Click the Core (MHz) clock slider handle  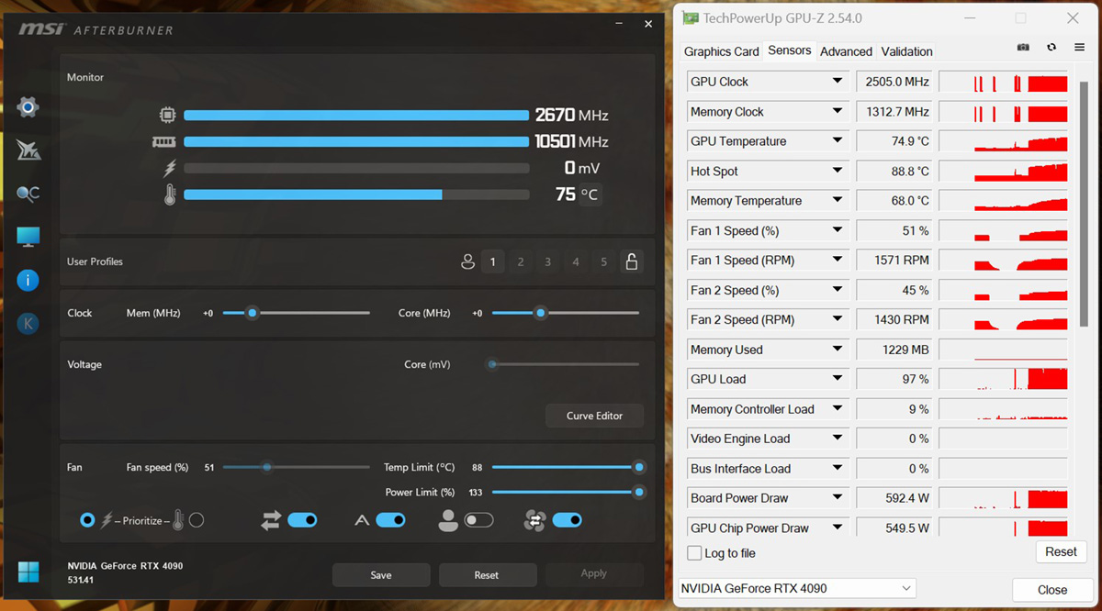(x=540, y=313)
